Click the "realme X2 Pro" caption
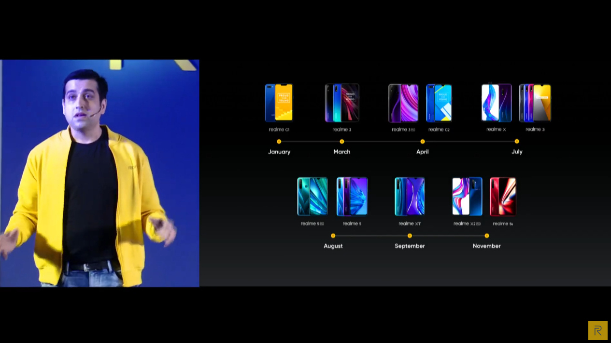This screenshot has width=611, height=343. [467, 224]
